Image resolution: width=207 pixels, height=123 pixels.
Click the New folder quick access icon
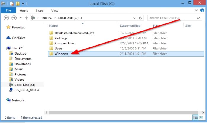point(17,4)
